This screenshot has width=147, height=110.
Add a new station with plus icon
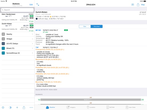pos(17,107)
